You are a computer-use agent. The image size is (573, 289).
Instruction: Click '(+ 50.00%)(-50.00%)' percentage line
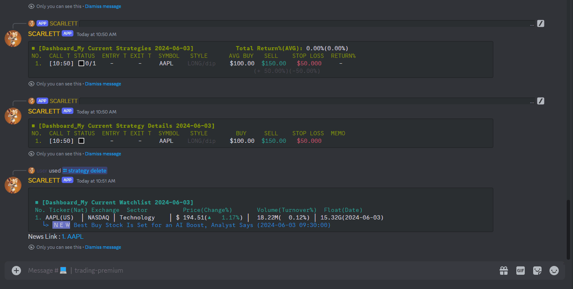coord(287,71)
